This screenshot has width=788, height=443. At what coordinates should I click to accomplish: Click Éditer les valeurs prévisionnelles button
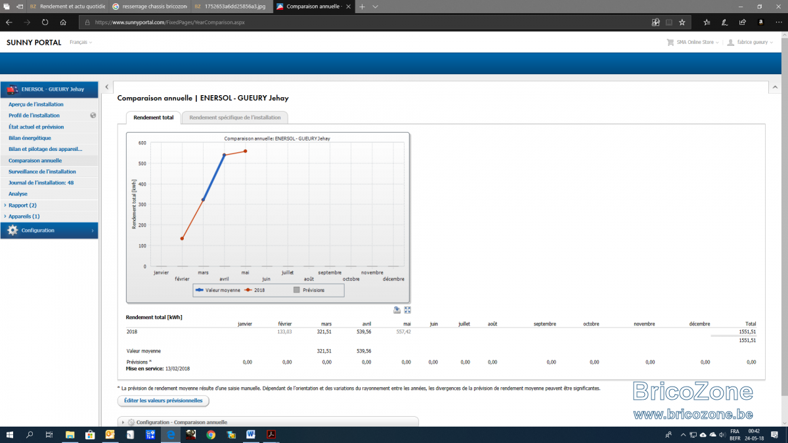(x=164, y=400)
